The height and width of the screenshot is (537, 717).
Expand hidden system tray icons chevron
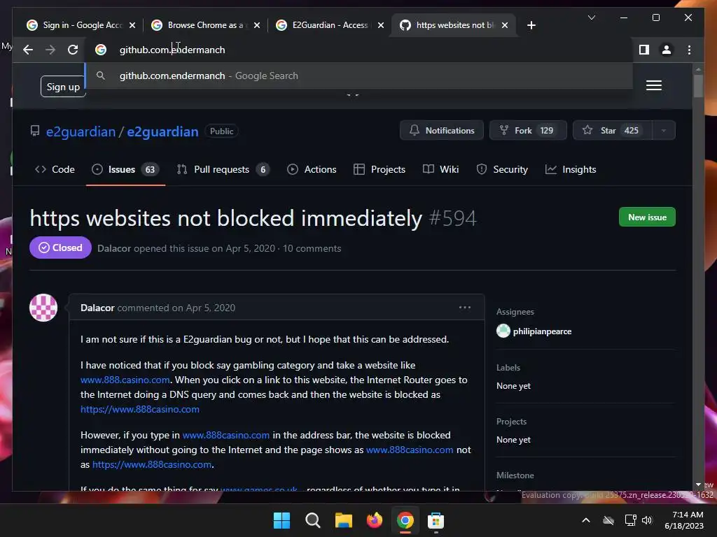click(x=586, y=520)
